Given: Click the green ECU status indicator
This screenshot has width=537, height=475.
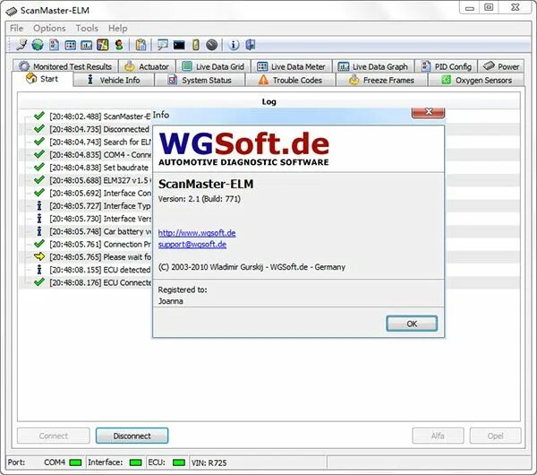Looking at the screenshot, I should click(x=179, y=462).
